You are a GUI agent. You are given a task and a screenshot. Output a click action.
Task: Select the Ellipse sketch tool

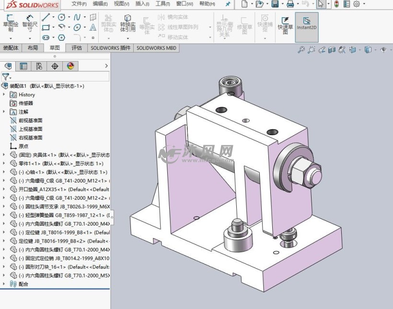point(77,27)
